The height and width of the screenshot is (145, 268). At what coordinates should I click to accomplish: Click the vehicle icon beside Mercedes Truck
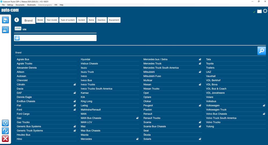point(200,63)
